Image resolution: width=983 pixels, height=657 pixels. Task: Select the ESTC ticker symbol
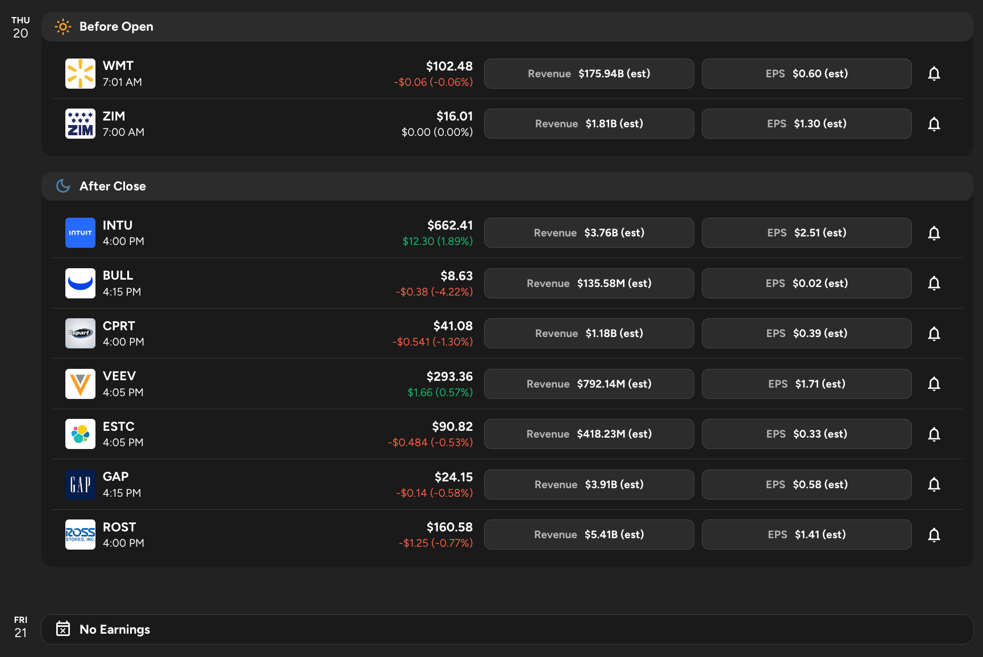(119, 426)
